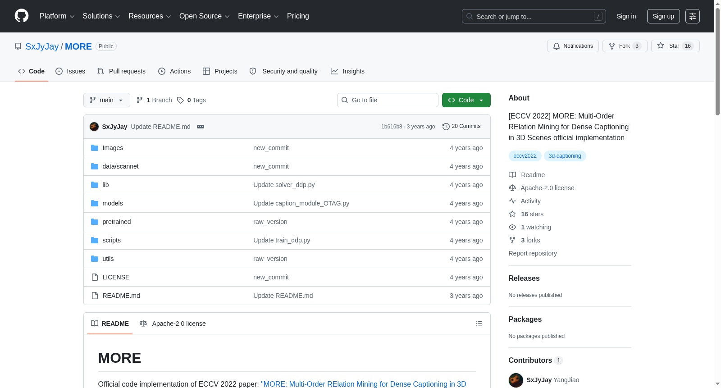Image resolution: width=721 pixels, height=388 pixels.
Task: Open commit hash 1b616b8
Action: 392,127
